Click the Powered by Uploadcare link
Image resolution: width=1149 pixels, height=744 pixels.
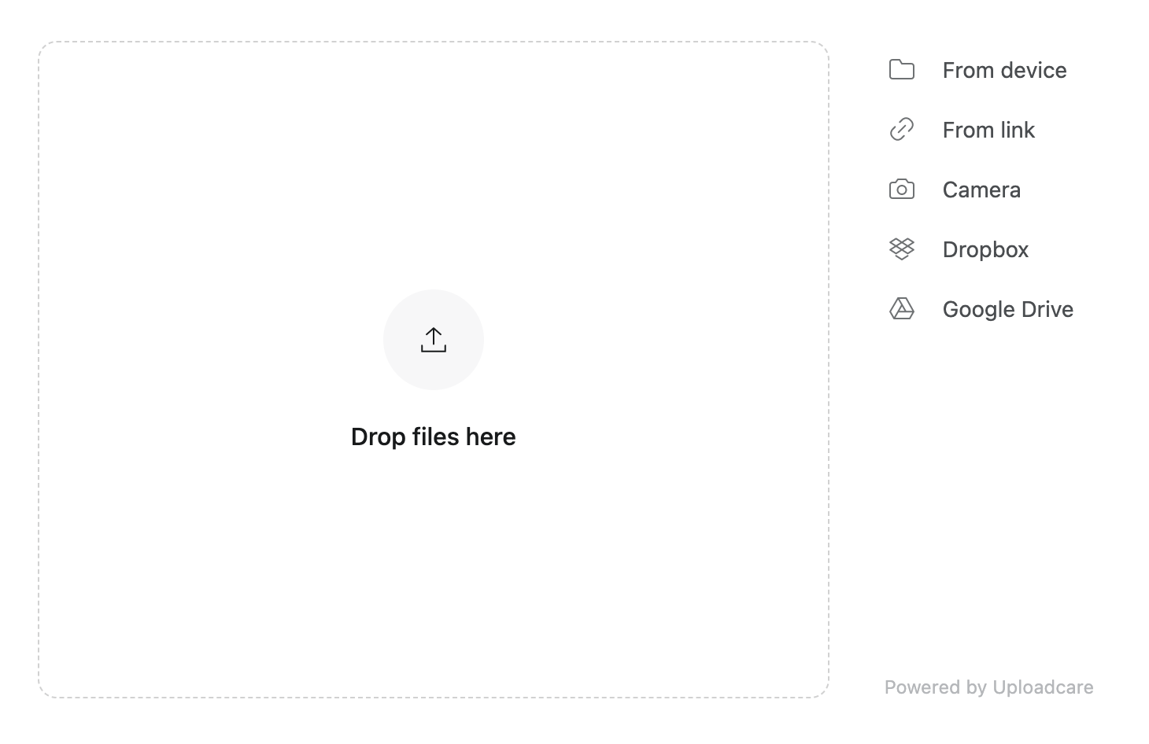click(x=988, y=687)
